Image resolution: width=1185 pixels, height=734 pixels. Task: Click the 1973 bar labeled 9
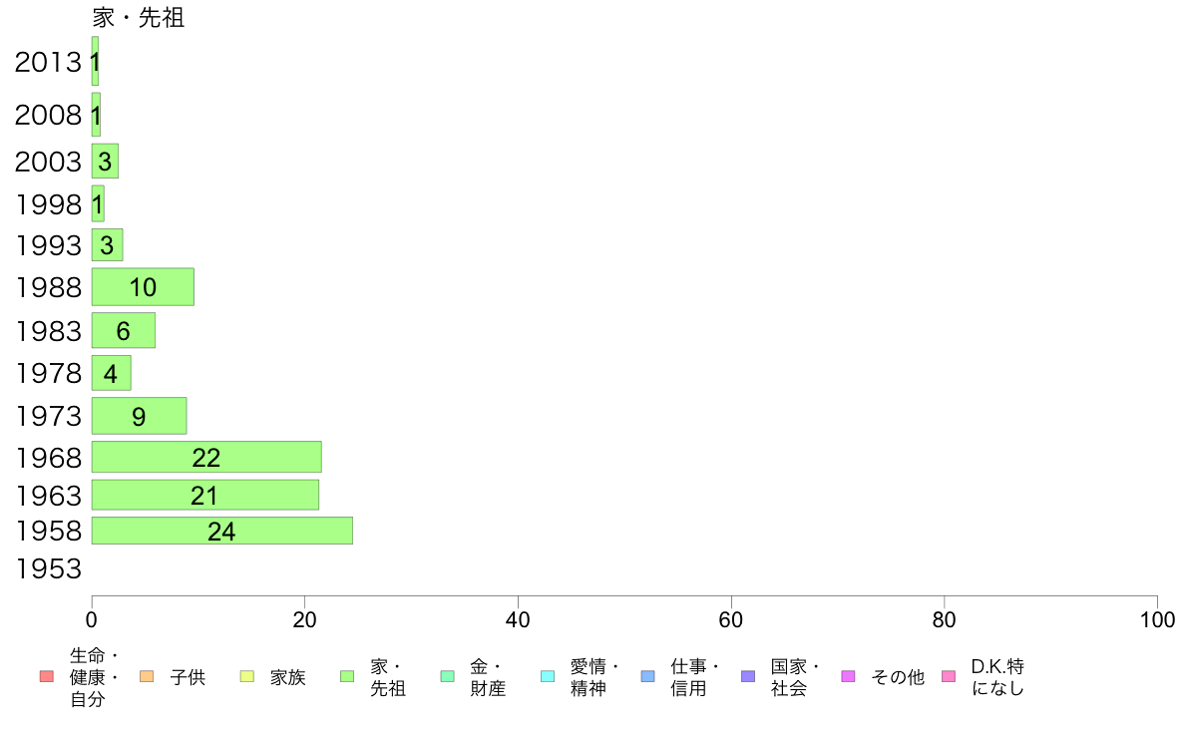[x=139, y=416]
